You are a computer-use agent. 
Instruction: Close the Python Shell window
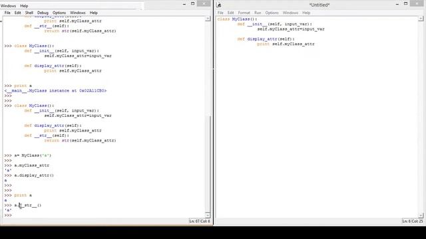[x=204, y=3]
